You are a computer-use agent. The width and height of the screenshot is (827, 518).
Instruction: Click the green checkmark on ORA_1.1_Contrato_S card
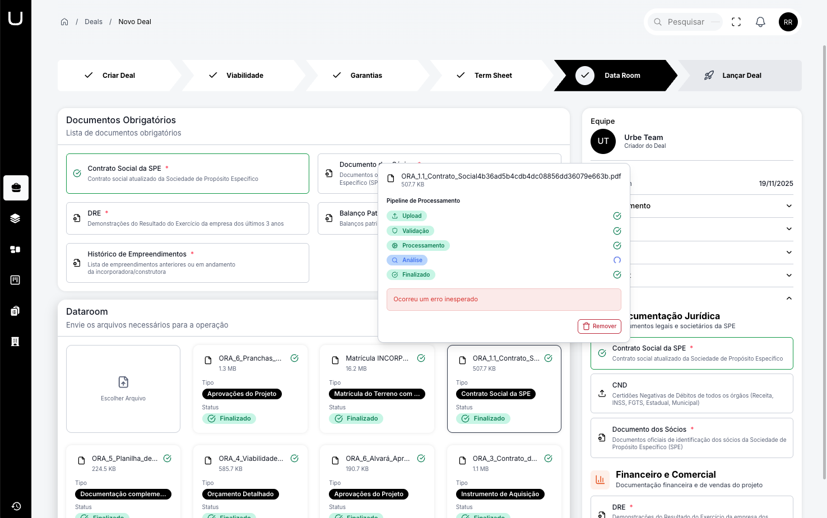click(x=548, y=358)
